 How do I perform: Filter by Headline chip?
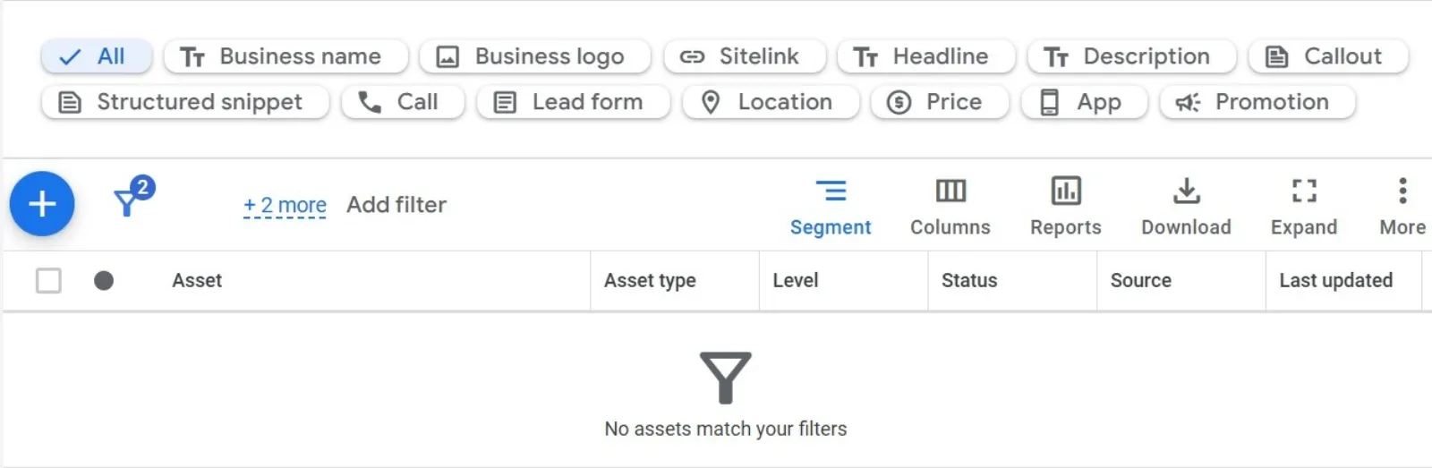(926, 56)
